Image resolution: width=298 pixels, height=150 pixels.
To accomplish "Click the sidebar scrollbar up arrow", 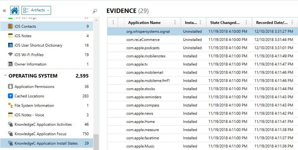I will click(x=96, y=20).
